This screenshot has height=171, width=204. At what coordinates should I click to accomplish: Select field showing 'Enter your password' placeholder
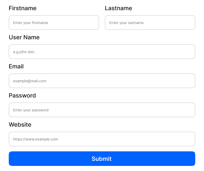tap(102, 110)
